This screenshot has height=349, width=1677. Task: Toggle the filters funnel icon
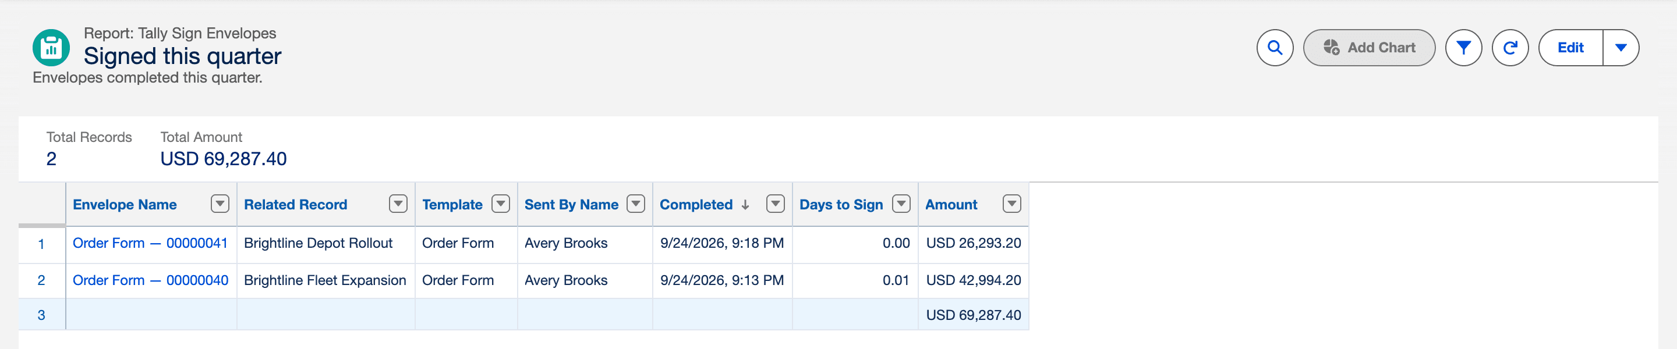coord(1463,48)
